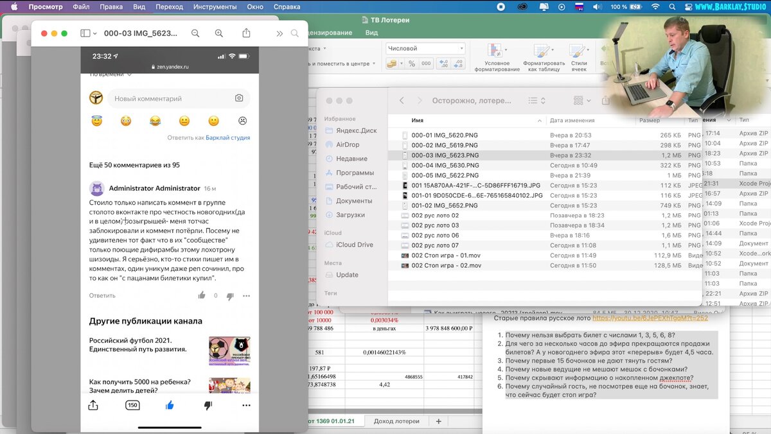771x434 pixels.
Task: Pick the laughing emoji reaction
Action: click(x=155, y=121)
